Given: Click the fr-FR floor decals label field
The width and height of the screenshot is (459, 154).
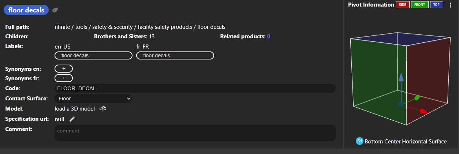Looking at the screenshot, I should pos(175,55).
